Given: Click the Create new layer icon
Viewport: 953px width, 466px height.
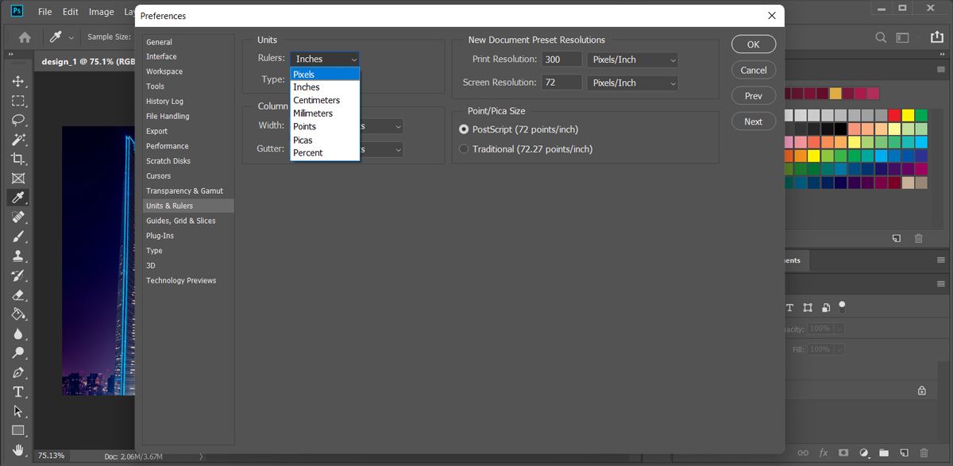Looking at the screenshot, I should point(903,453).
